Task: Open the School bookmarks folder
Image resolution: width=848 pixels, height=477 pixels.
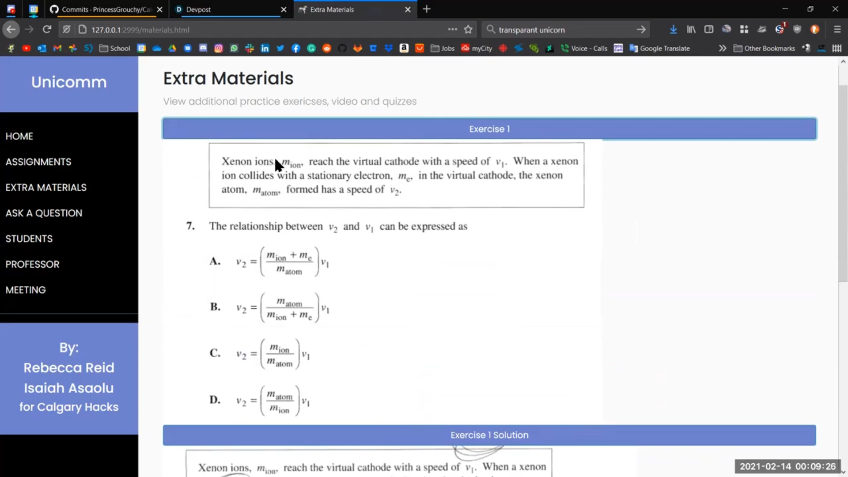Action: pyautogui.click(x=114, y=48)
